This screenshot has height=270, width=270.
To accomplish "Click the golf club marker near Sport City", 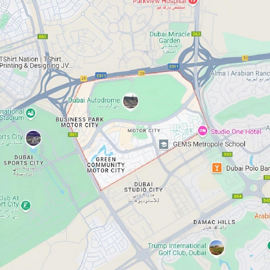I will point(26,206).
